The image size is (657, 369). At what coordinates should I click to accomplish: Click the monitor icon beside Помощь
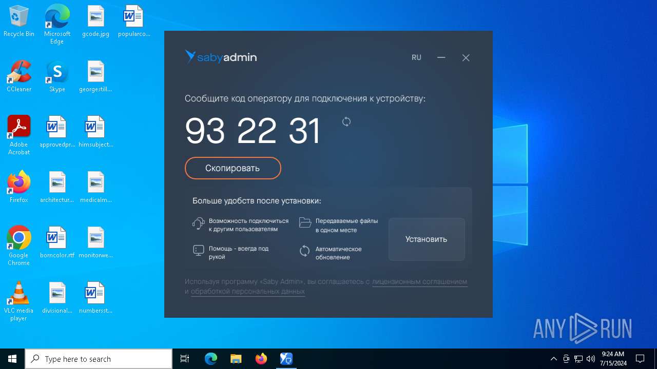(x=198, y=251)
